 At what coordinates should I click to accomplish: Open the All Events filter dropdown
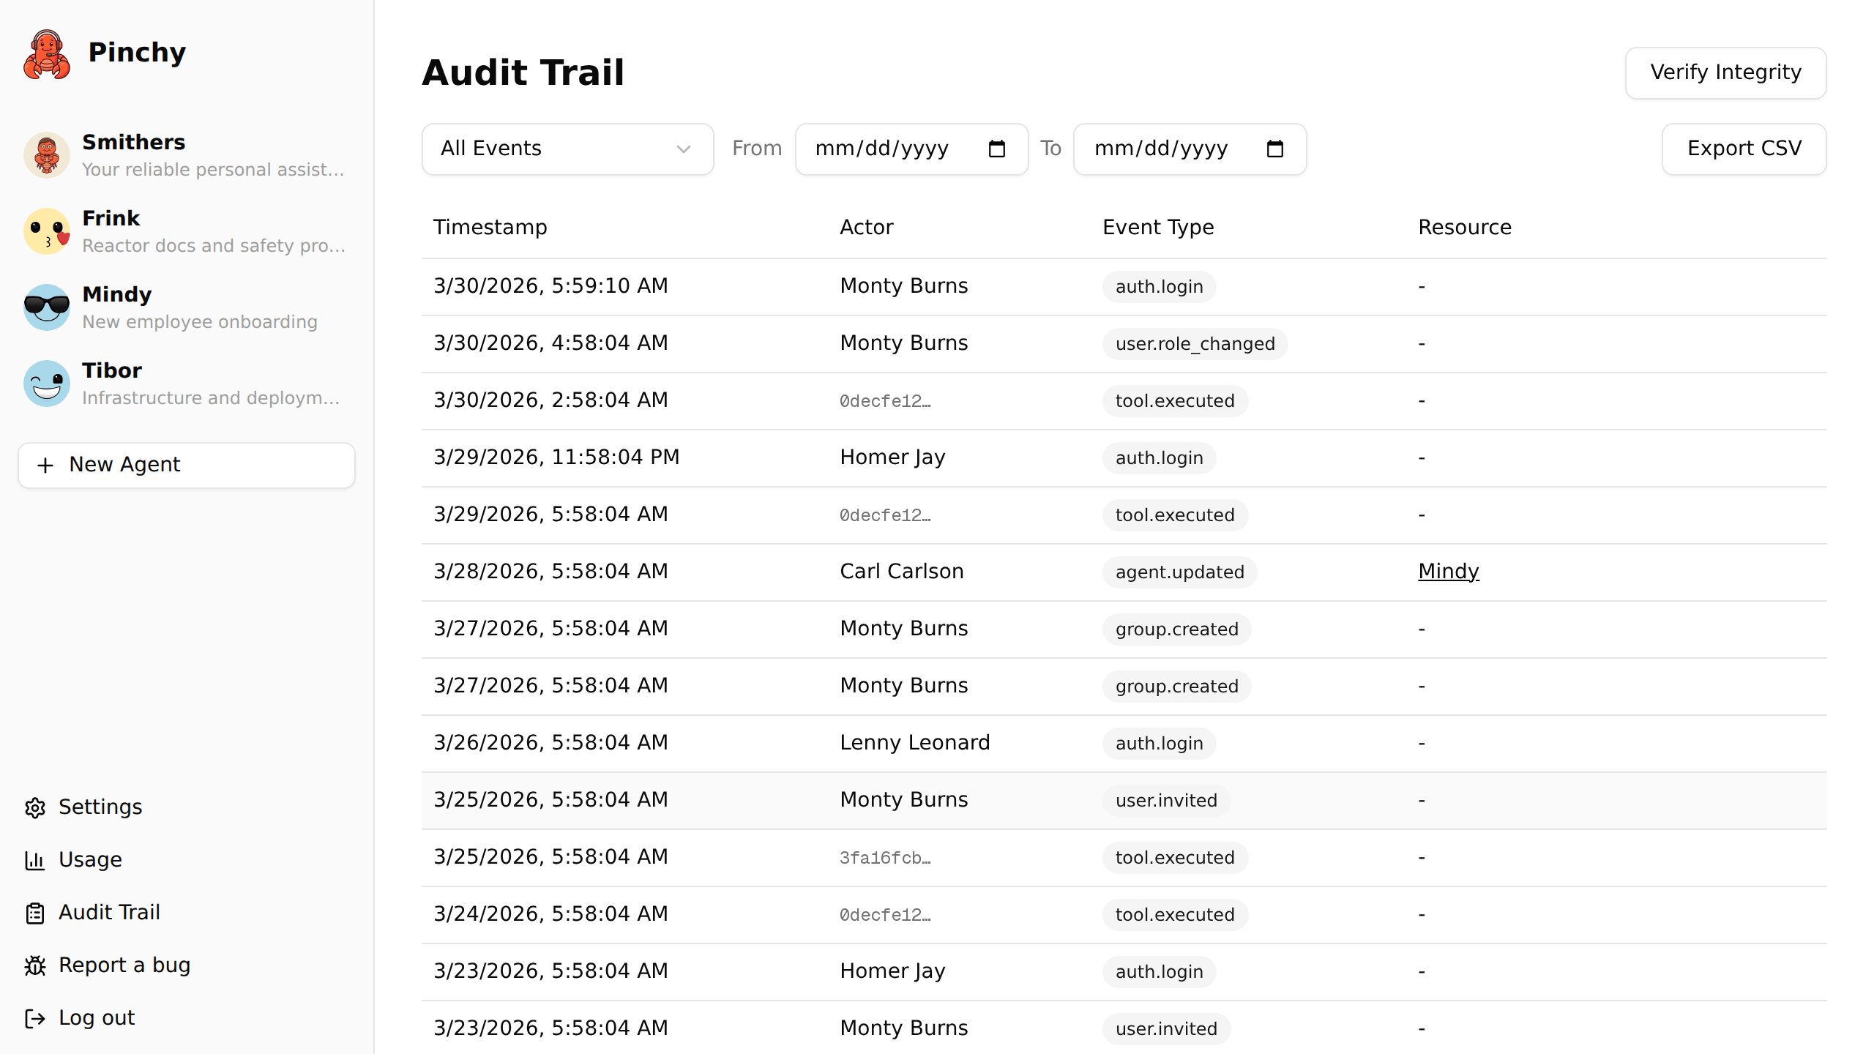tap(567, 149)
